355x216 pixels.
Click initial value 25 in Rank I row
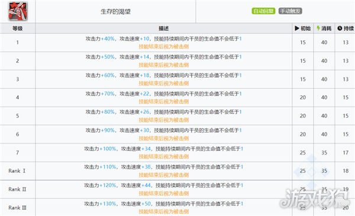pos(303,171)
